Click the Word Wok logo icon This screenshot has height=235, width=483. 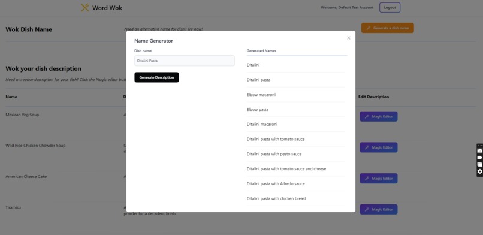click(x=85, y=7)
